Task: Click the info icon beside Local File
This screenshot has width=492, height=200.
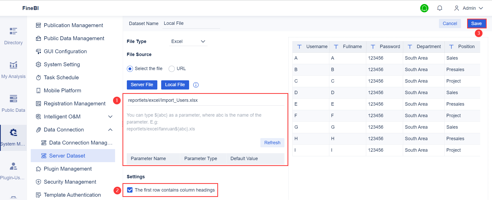Action: coord(196,85)
